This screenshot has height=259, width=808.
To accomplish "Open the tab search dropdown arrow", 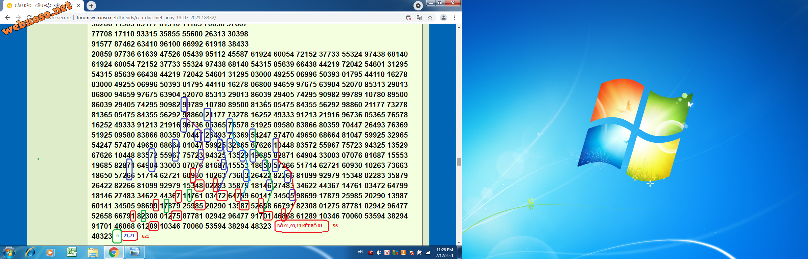I will click(x=418, y=5).
